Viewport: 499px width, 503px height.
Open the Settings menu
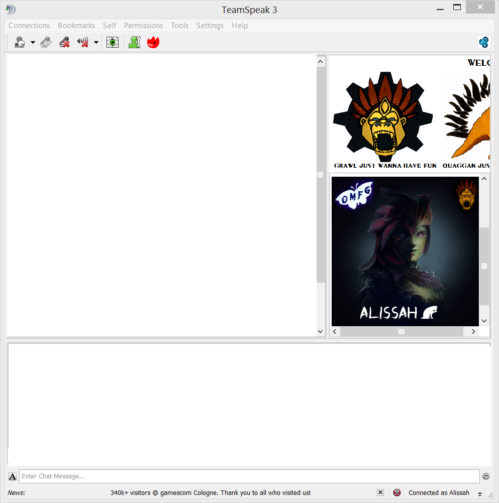click(x=210, y=26)
